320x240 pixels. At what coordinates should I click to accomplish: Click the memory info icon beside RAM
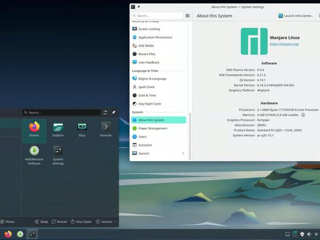(303, 115)
